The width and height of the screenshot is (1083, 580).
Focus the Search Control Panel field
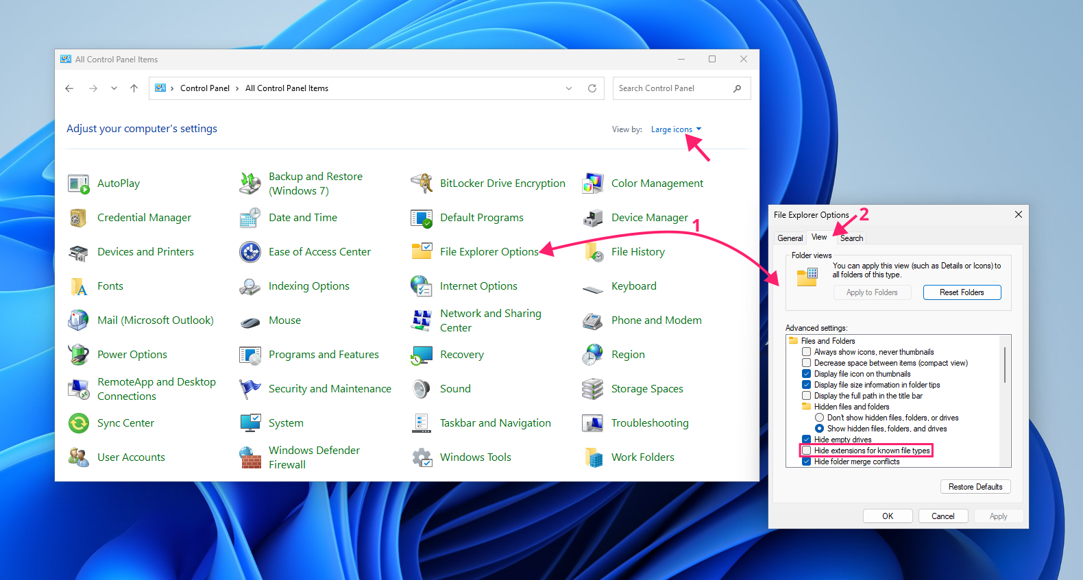point(681,88)
